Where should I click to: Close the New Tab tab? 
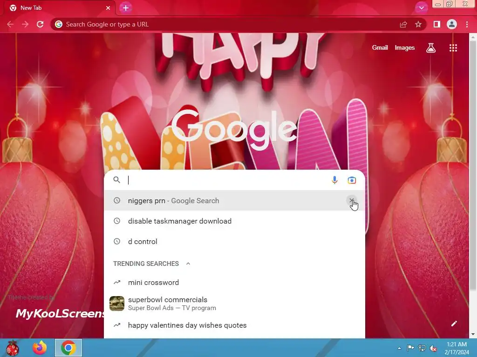108,8
